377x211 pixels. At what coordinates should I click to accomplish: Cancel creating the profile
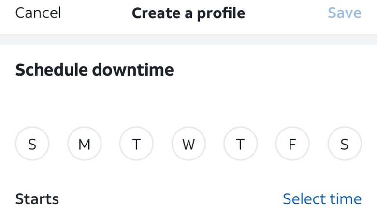point(38,13)
